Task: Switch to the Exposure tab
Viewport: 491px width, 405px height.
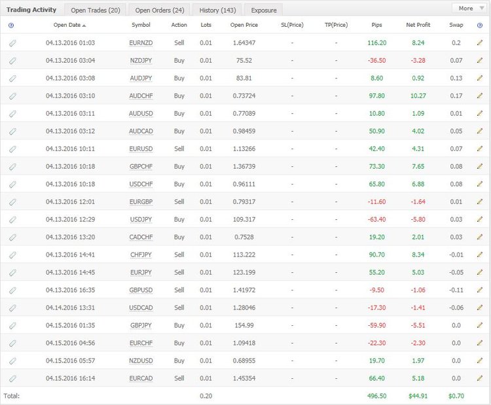Action: tap(264, 10)
